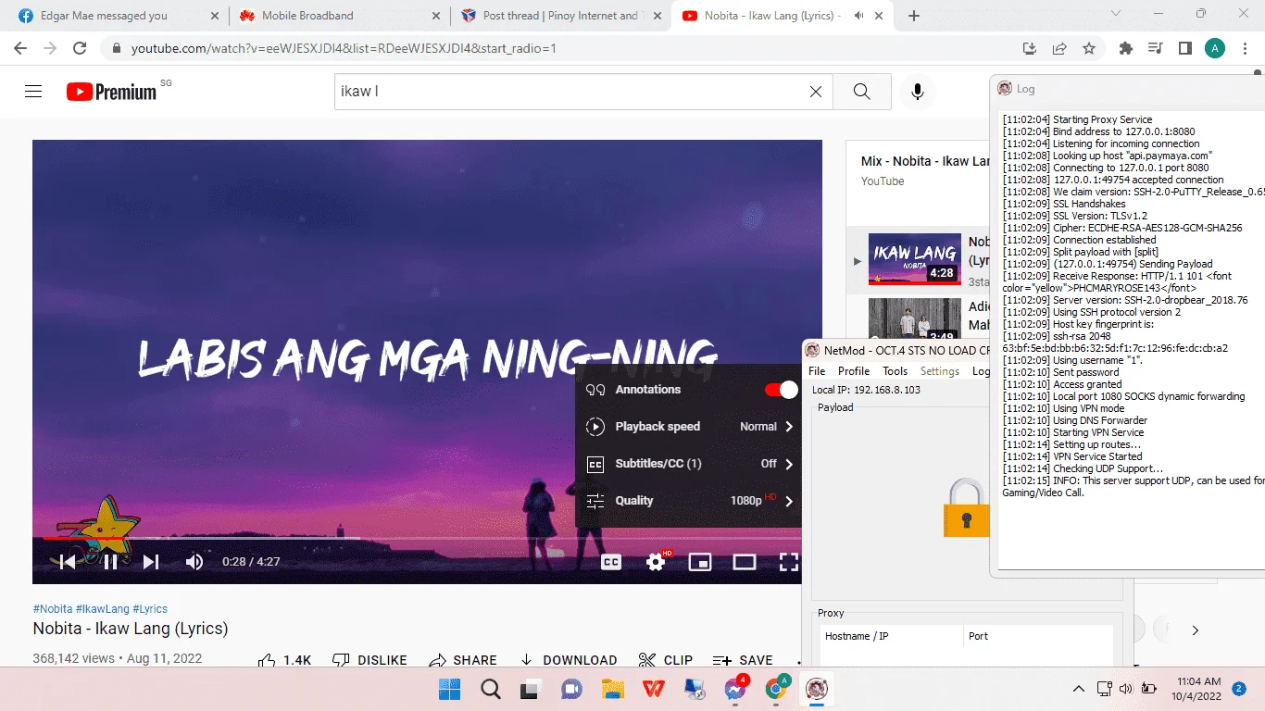The height and width of the screenshot is (711, 1265).
Task: Switch to the Post thread Pinoy Internet tab
Action: [559, 16]
